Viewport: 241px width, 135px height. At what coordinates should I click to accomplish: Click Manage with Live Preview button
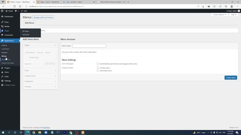click(x=43, y=17)
